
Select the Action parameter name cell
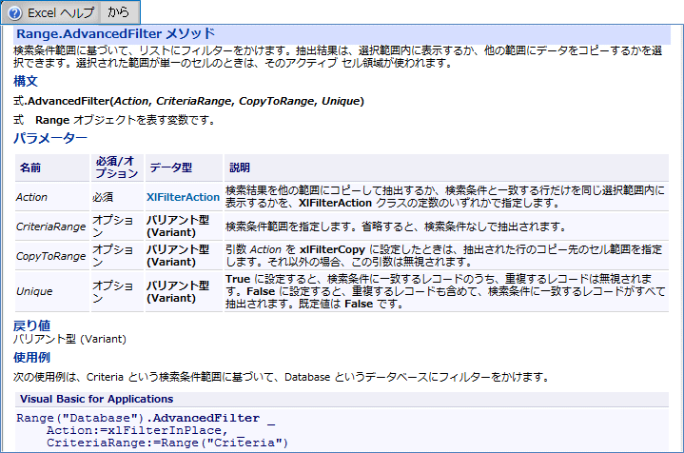(x=52, y=197)
